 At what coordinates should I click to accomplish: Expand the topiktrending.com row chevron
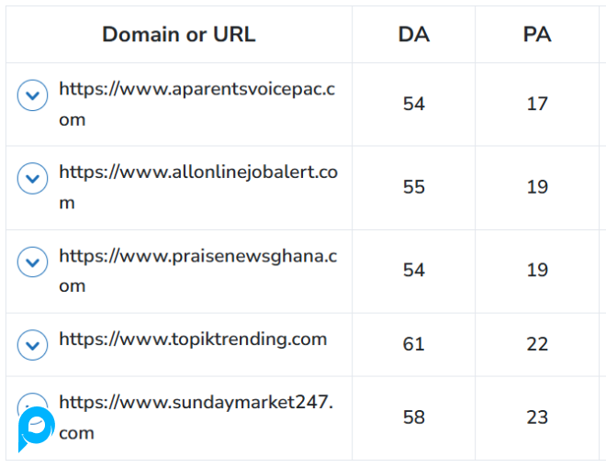tap(33, 345)
